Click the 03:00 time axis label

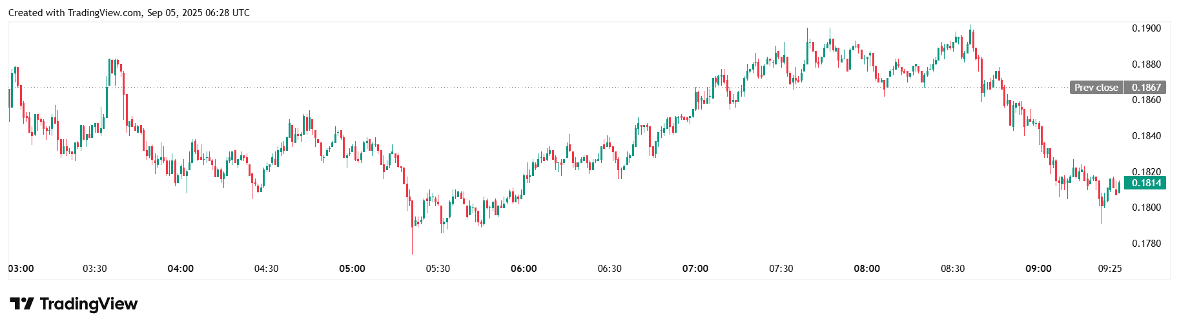21,269
